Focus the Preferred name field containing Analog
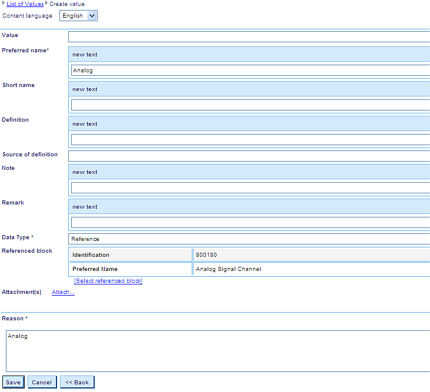Image resolution: width=430 pixels, height=392 pixels. (x=251, y=71)
